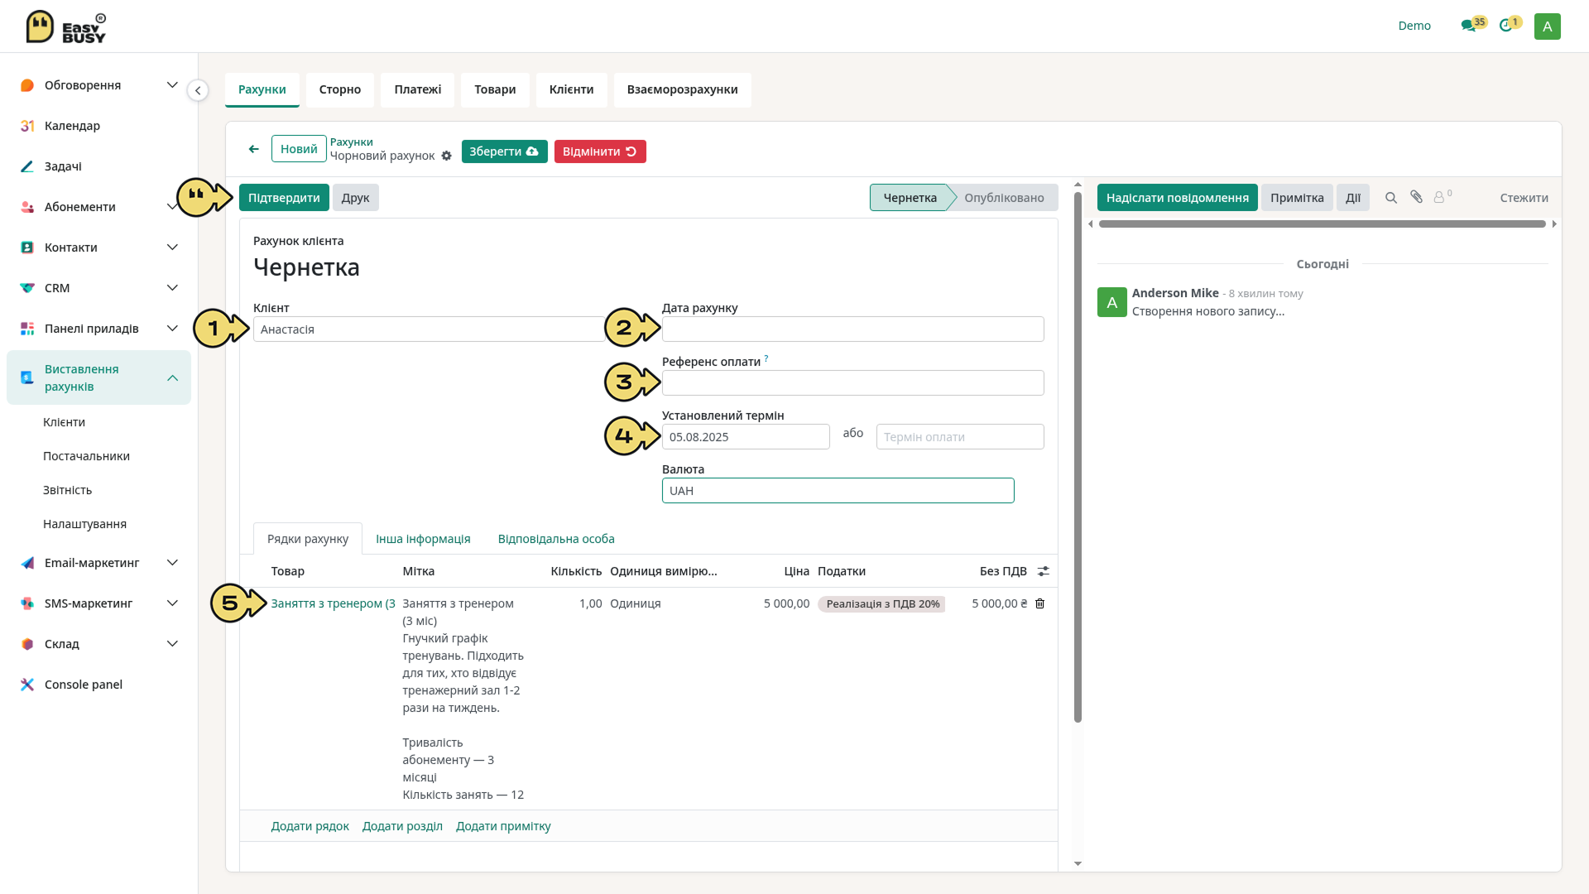Open the Дії menu button
Viewport: 1589px width, 894px height.
[1353, 198]
